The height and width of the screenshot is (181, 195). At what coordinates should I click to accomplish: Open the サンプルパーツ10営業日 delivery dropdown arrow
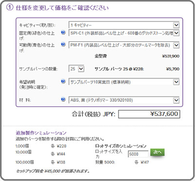click(176, 82)
